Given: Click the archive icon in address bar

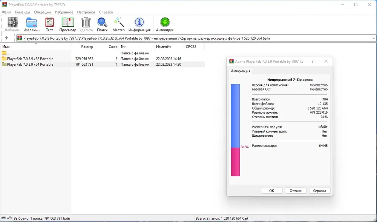Looking at the screenshot, I should click(x=20, y=38).
